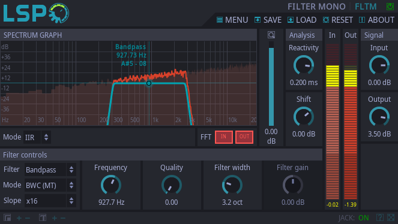Viewport: 398px width, 224px height.
Task: Click the Shift knob
Action: click(304, 117)
